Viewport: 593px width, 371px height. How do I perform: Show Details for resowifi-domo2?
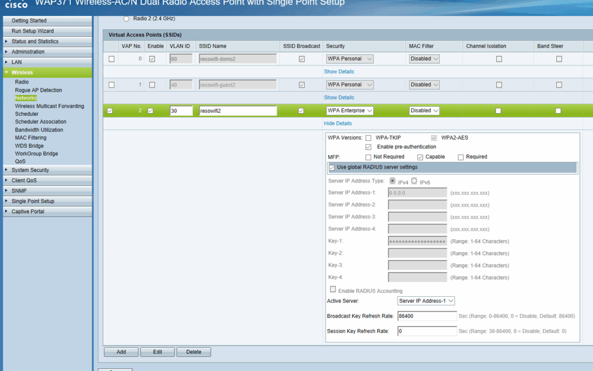(339, 71)
